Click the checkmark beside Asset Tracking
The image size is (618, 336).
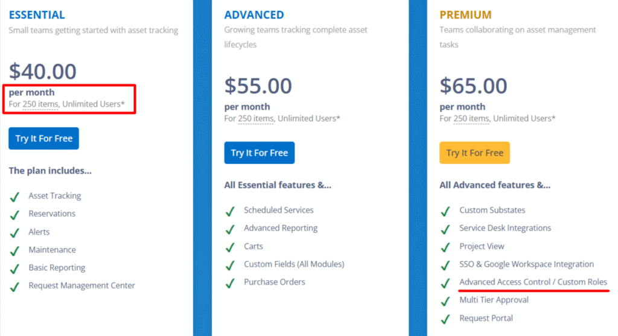[x=14, y=196]
